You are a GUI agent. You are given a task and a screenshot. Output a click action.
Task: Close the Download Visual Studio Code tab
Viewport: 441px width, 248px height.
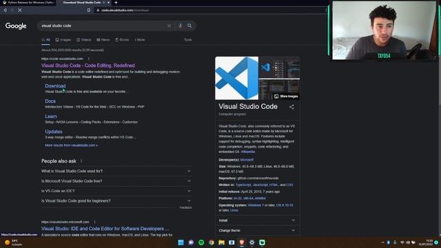(x=109, y=3)
